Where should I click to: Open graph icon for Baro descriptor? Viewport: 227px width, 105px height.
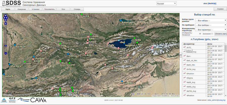pos(184,56)
